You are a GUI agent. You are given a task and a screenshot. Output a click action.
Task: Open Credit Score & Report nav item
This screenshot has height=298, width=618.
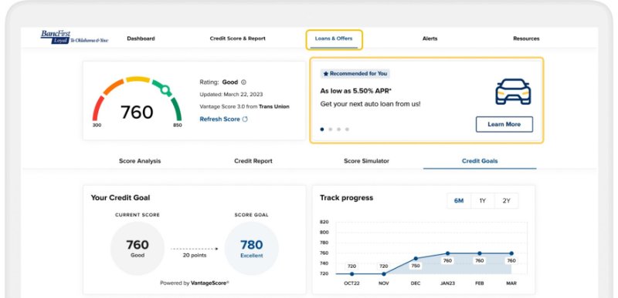238,39
